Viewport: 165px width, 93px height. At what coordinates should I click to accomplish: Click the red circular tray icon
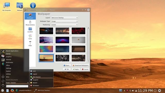pyautogui.click(x=127, y=91)
